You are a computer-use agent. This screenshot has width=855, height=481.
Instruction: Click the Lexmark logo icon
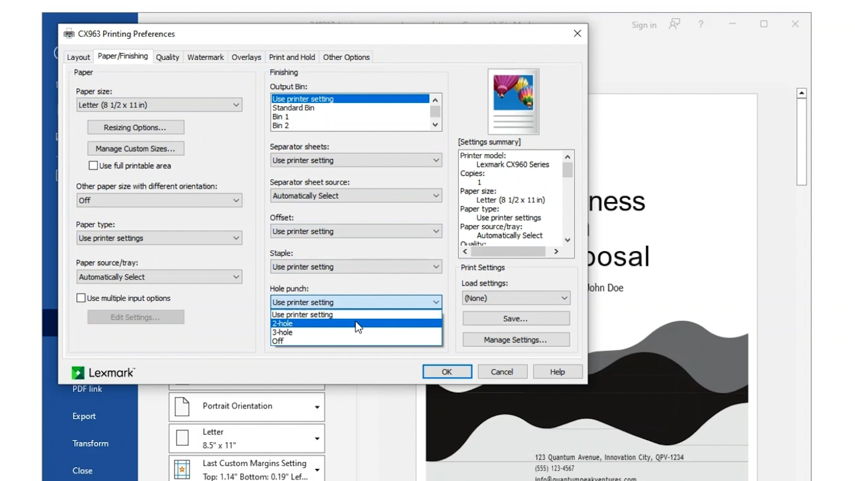pyautogui.click(x=78, y=373)
